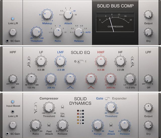Screen dimensions: 161x138
Task: Enable SC Gain jack button on Solid Dynamics
Action: pyautogui.click(x=7, y=134)
